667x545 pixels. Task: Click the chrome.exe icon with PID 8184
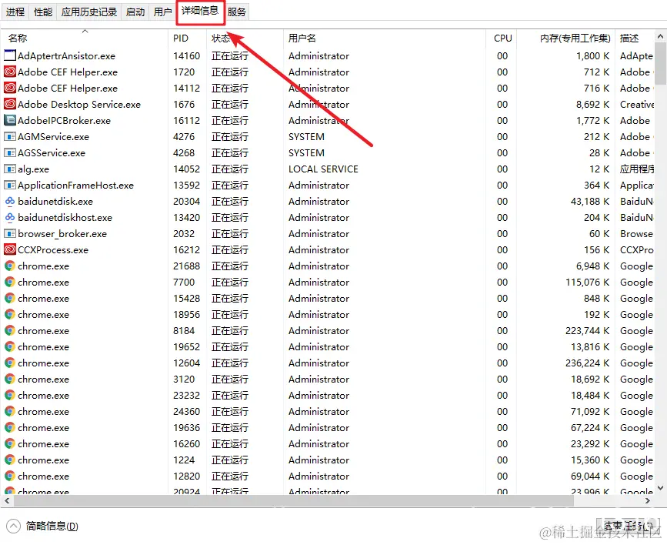[10, 331]
